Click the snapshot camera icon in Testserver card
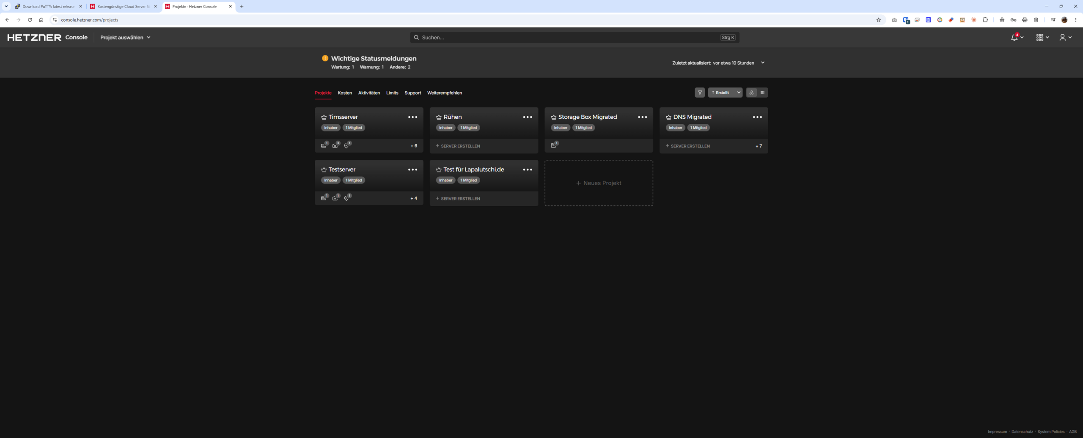The image size is (1083, 438). (x=336, y=197)
